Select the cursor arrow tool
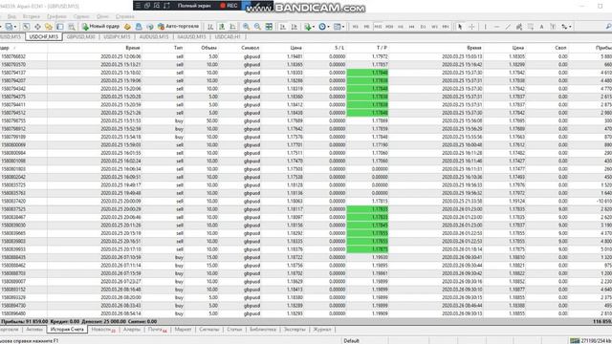Screen dimensions: 612x344 coord(460,27)
